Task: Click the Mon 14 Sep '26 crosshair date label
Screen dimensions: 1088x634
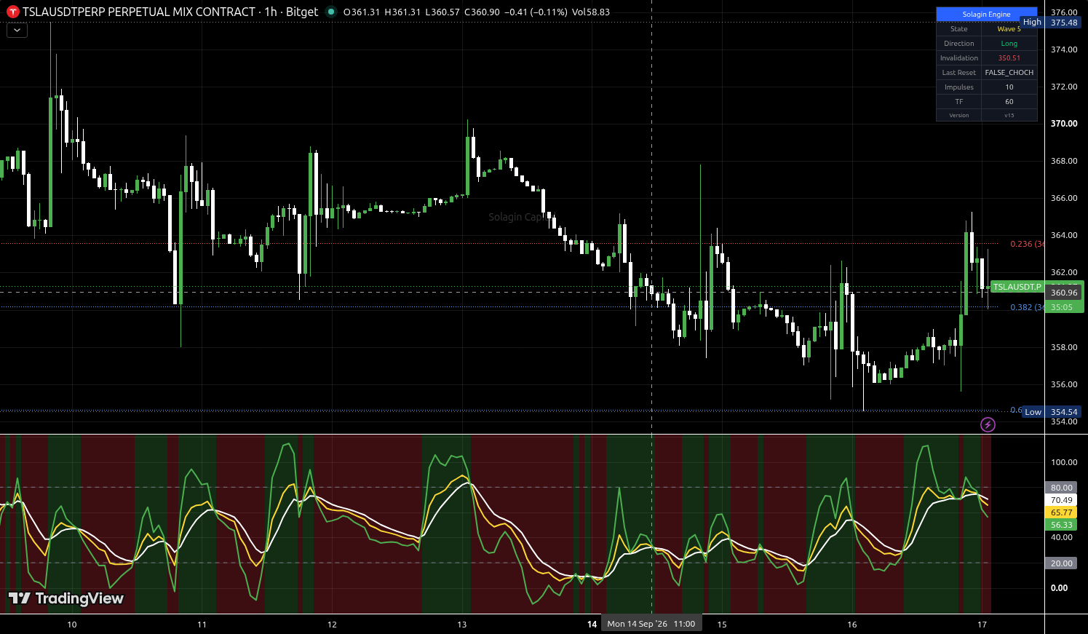Action: click(x=651, y=624)
